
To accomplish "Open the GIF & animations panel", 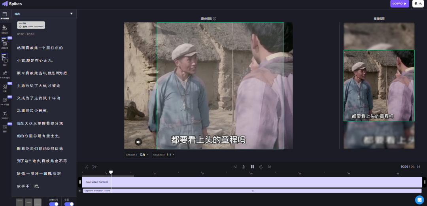I will pos(5,101).
